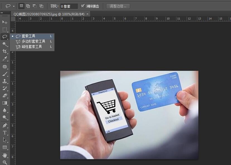Activate the Crop tool
The height and width of the screenshot is (165, 231).
(x=5, y=51)
